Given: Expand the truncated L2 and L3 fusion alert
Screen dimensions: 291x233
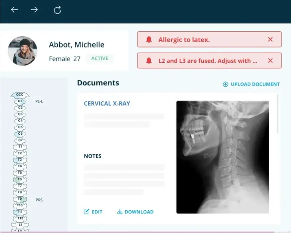Looking at the screenshot, I should [210, 61].
